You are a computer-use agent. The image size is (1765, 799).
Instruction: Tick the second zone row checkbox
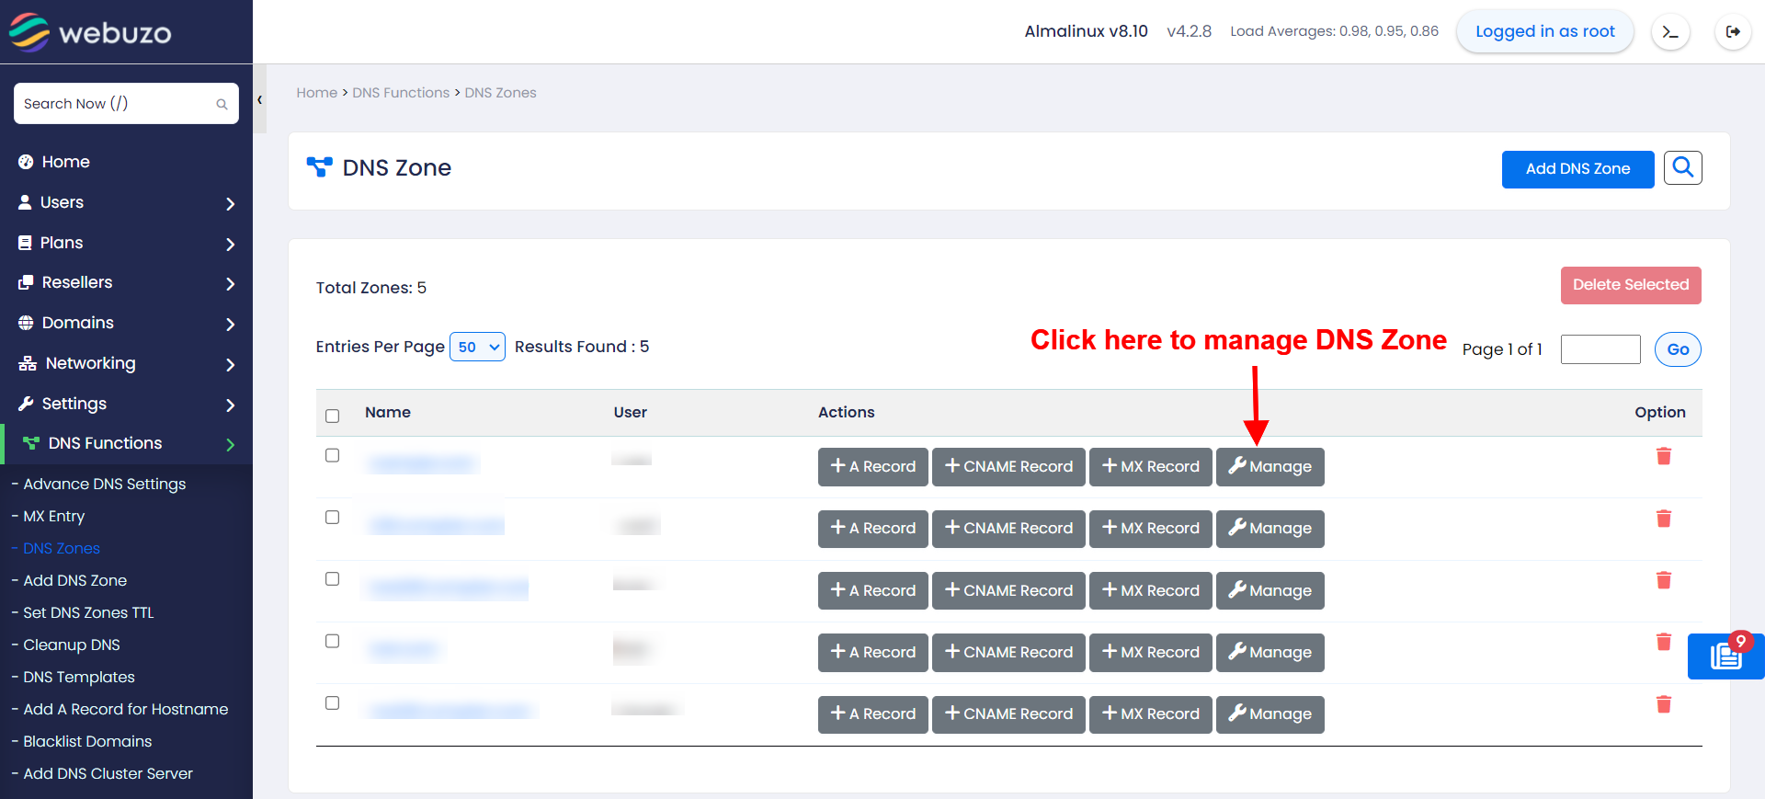(x=333, y=517)
